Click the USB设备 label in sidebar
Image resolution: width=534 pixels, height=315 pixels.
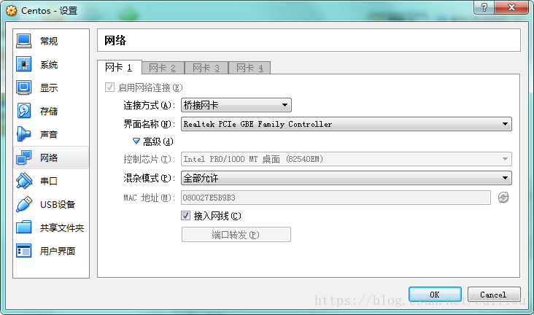58,204
